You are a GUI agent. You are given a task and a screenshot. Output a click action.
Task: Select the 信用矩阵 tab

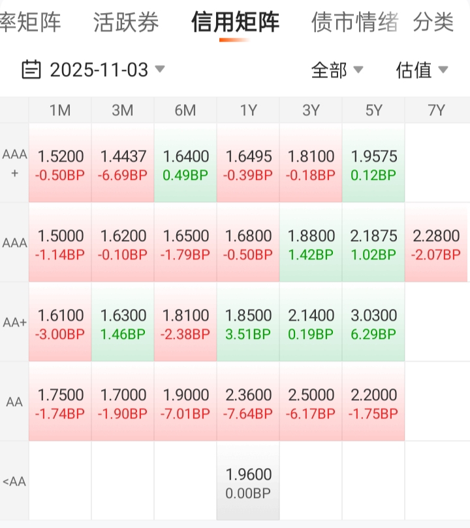[x=235, y=23]
